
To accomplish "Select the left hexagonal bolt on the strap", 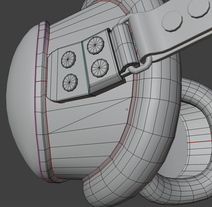I will pos(172,22).
